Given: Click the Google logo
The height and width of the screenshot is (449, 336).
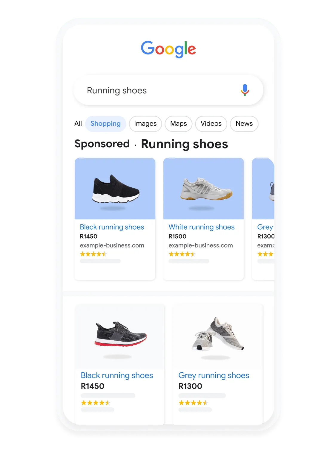Looking at the screenshot, I should point(168,49).
